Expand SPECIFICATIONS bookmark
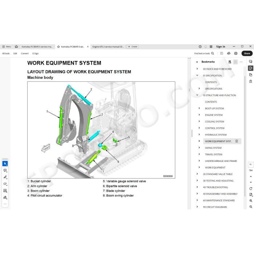254x254 pixels. tap(199, 89)
